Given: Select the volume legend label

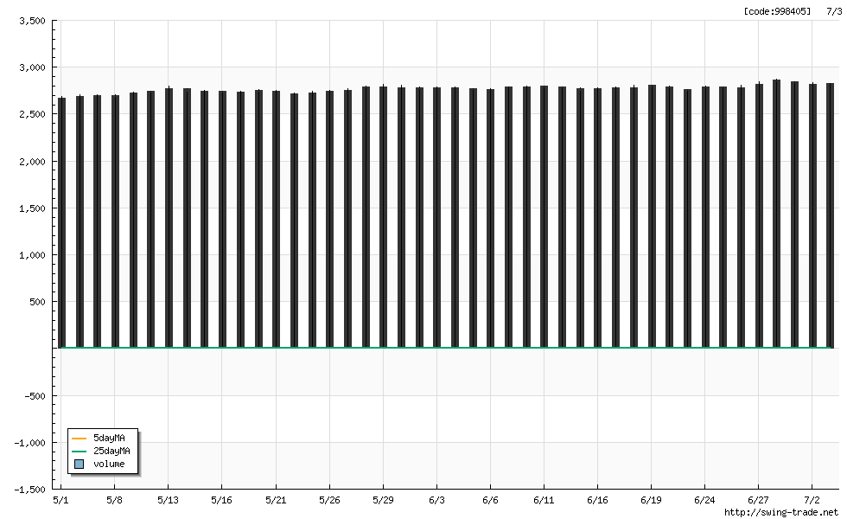Looking at the screenshot, I should point(109,464).
